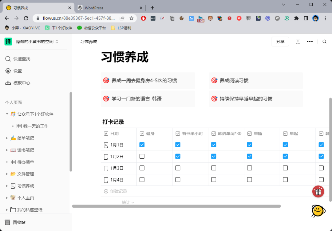Open settings (设置) gear icon
The image size is (332, 231).
click(x=8, y=71)
